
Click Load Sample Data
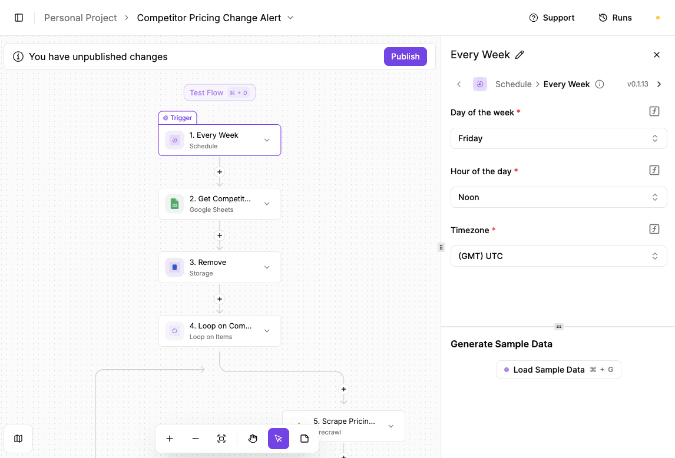click(x=558, y=370)
